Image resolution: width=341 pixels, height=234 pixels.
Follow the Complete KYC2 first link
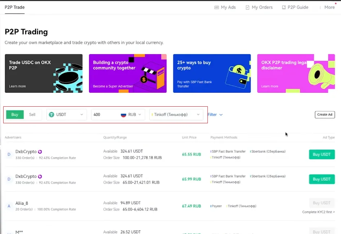coord(318,212)
